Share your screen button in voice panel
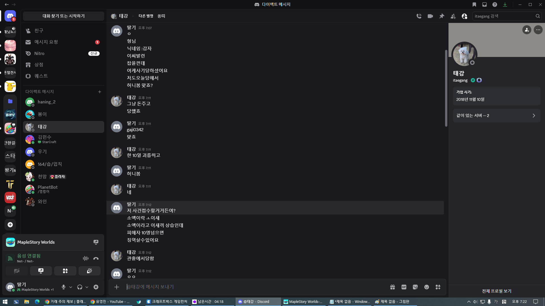This screenshot has height=306, width=545. (x=41, y=271)
